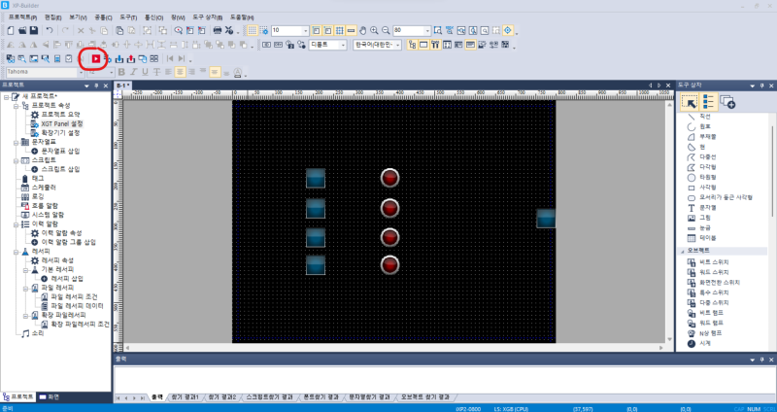Switch to the 화면 panel tab
This screenshot has height=412, width=777.
(50, 397)
